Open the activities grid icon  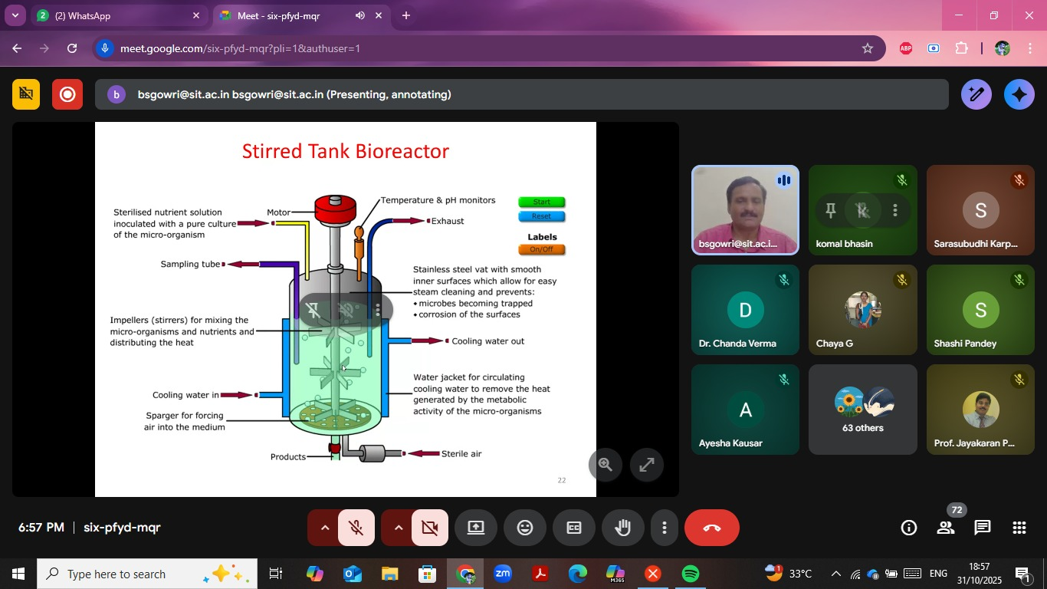1019,528
